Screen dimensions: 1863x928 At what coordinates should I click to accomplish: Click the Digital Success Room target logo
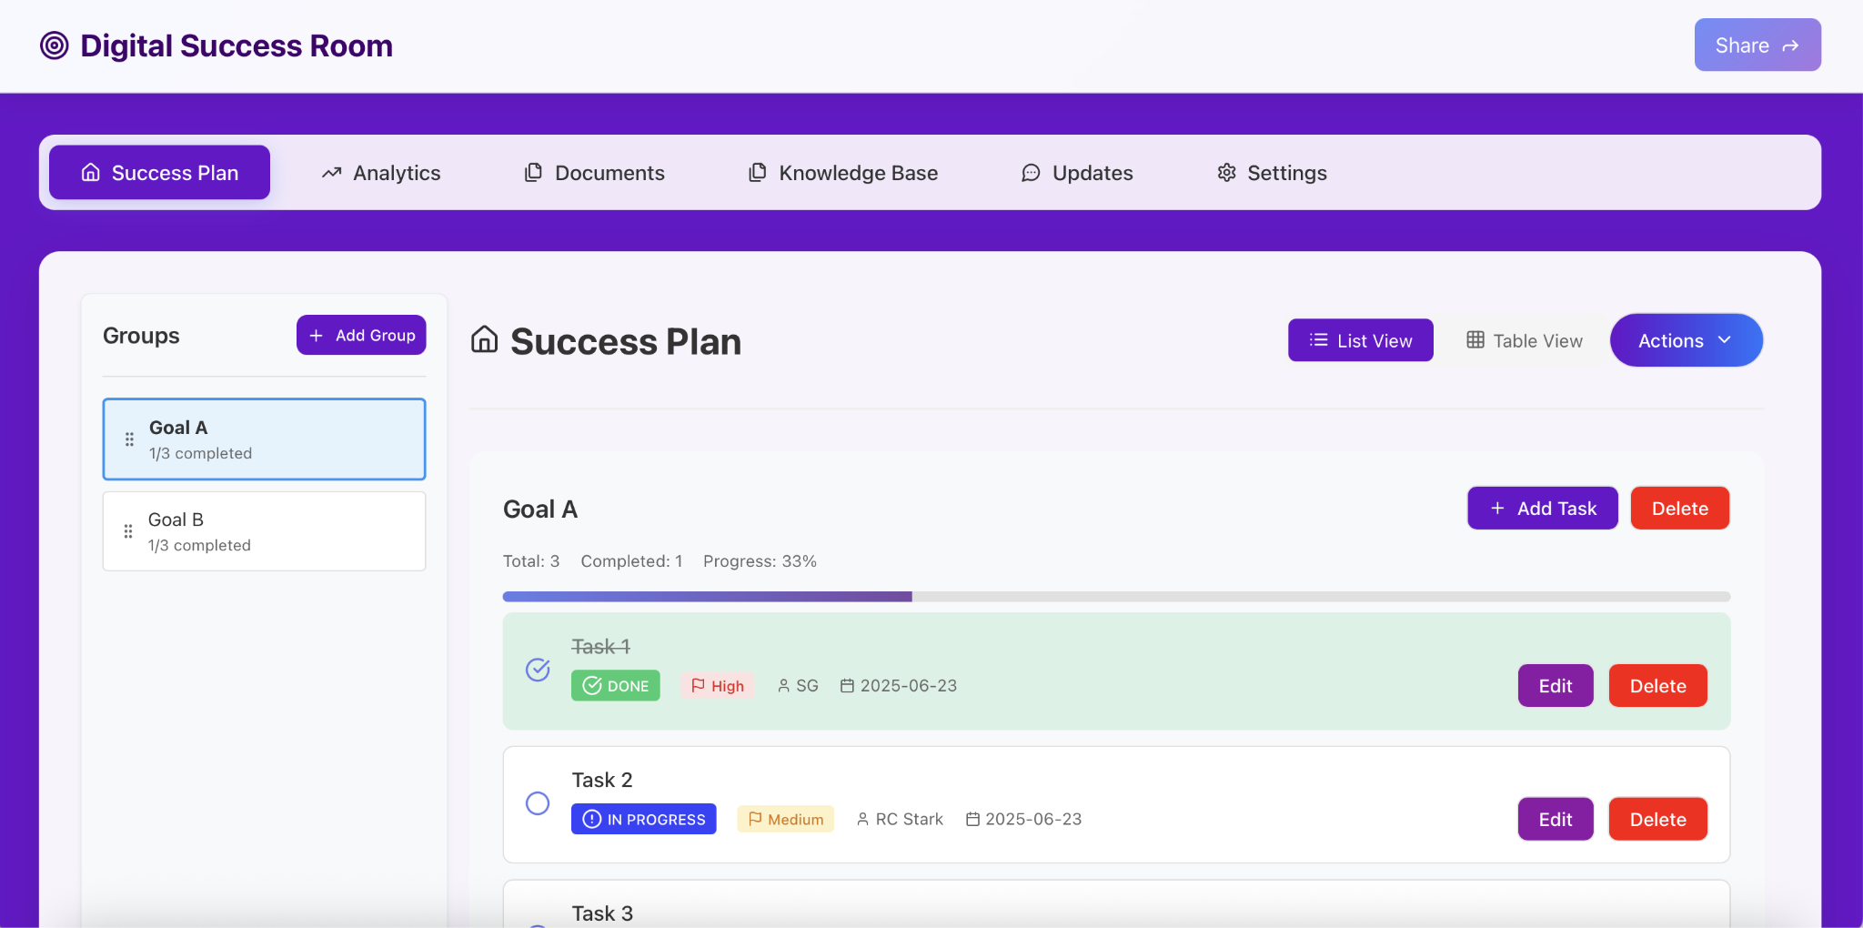click(55, 45)
